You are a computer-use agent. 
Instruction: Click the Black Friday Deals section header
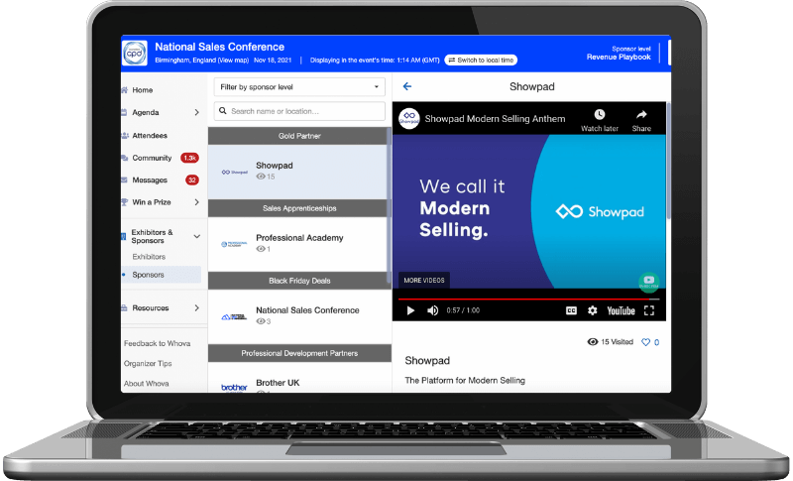297,281
